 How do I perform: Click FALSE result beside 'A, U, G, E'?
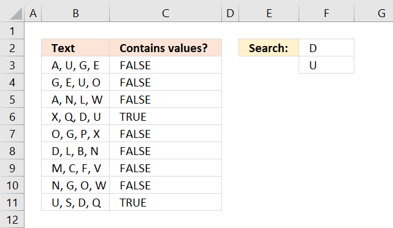coord(166,65)
